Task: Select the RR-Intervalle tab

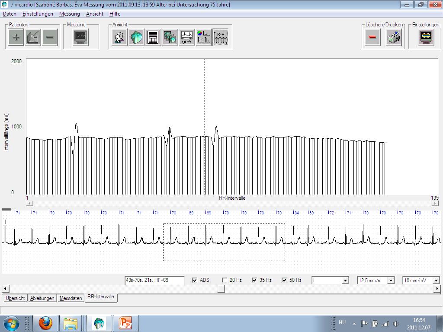Action: pos(100,297)
